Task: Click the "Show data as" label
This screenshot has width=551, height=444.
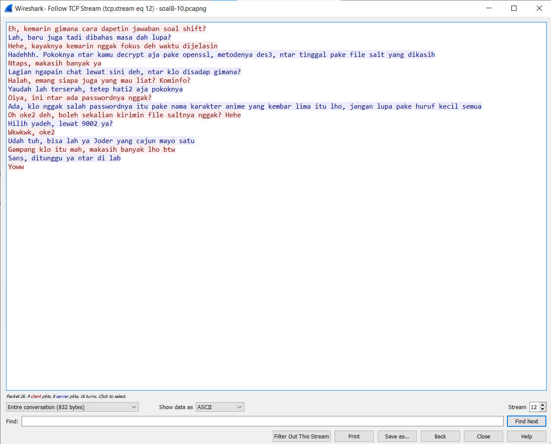Action: [176, 407]
